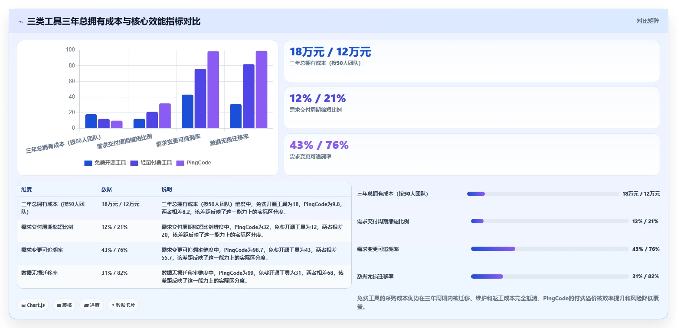Click the 数据无损迁移率 progress bar
This screenshot has width=677, height=328.
tap(549, 276)
